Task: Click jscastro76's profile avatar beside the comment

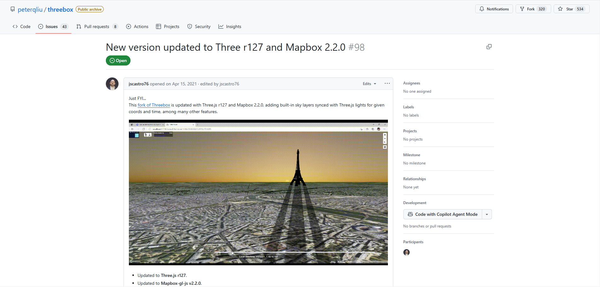Action: coord(112,84)
